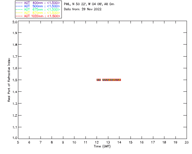Viewport: 192px width, 154px height.
Task: Click the 9 hour x-axis label
Action: tap(63, 142)
